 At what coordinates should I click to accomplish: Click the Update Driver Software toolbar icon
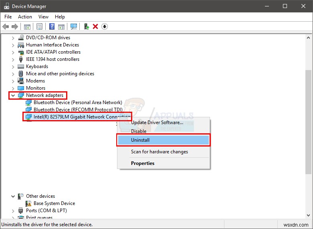(87, 26)
